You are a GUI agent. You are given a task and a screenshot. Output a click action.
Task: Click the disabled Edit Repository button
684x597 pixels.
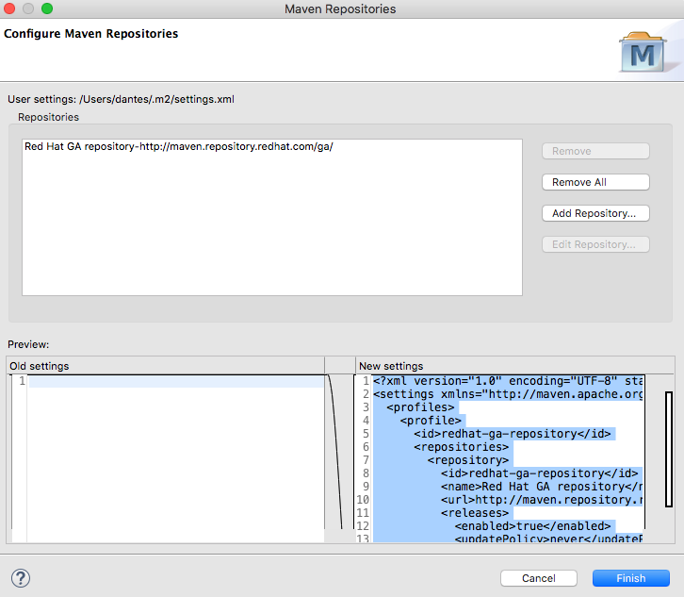[595, 244]
